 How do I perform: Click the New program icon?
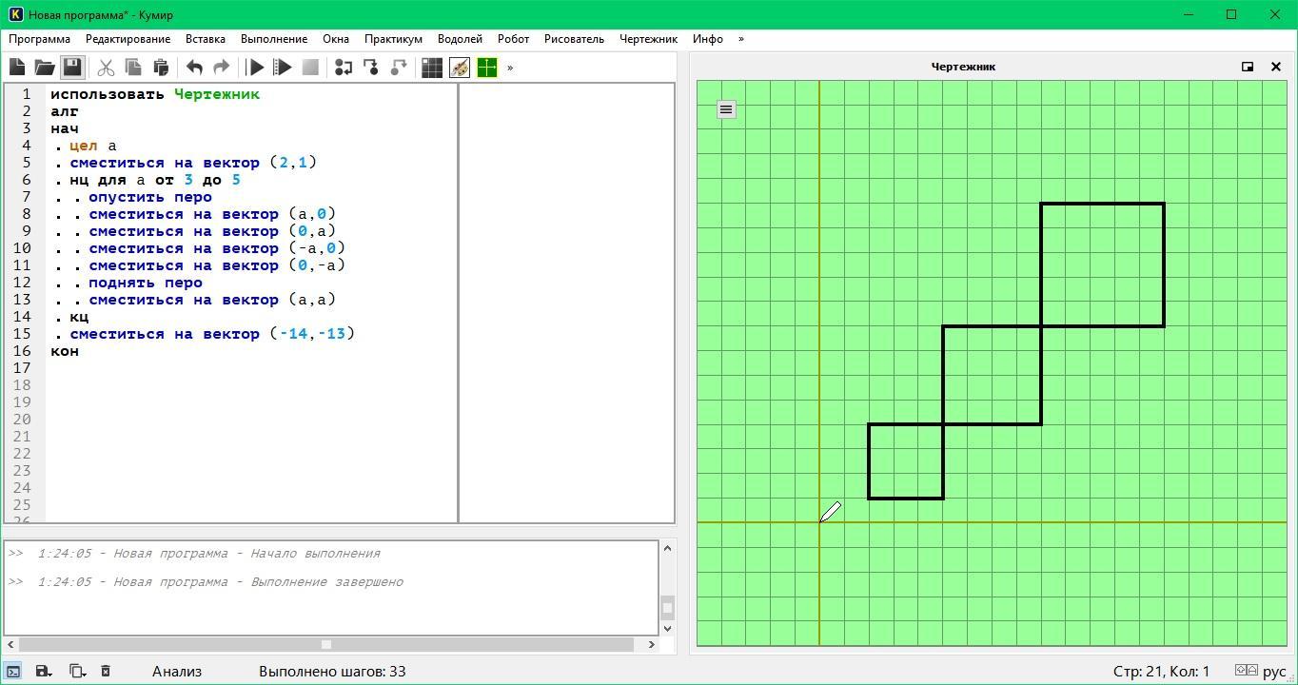[17, 68]
